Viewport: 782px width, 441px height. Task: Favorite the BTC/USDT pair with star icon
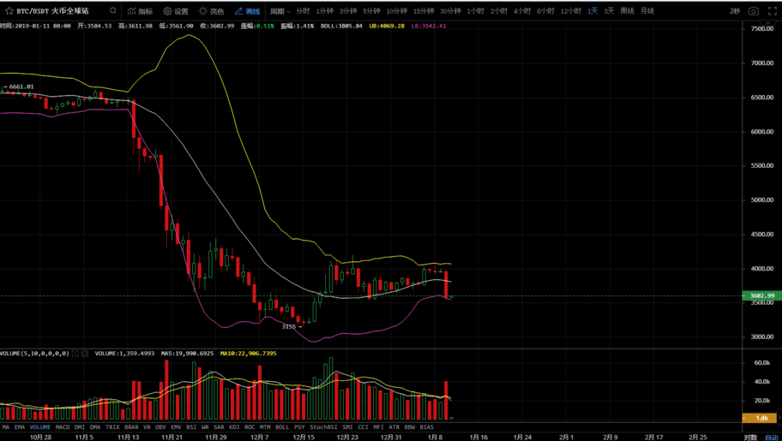click(9, 11)
